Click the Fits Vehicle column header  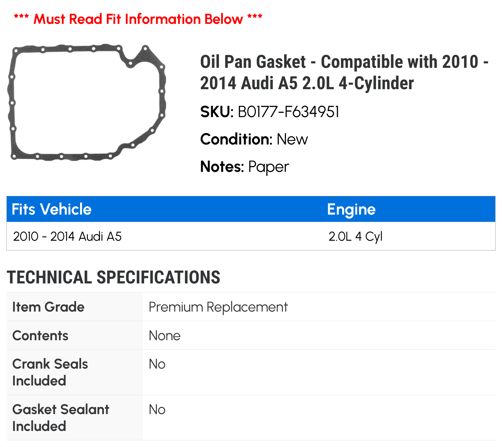(x=52, y=209)
